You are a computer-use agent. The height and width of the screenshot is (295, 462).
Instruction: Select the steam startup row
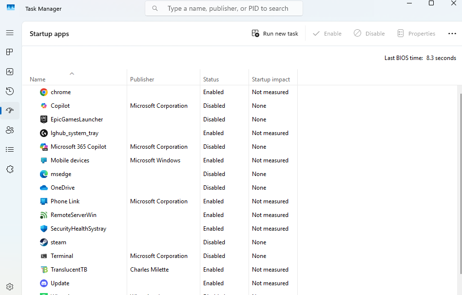tap(58, 242)
